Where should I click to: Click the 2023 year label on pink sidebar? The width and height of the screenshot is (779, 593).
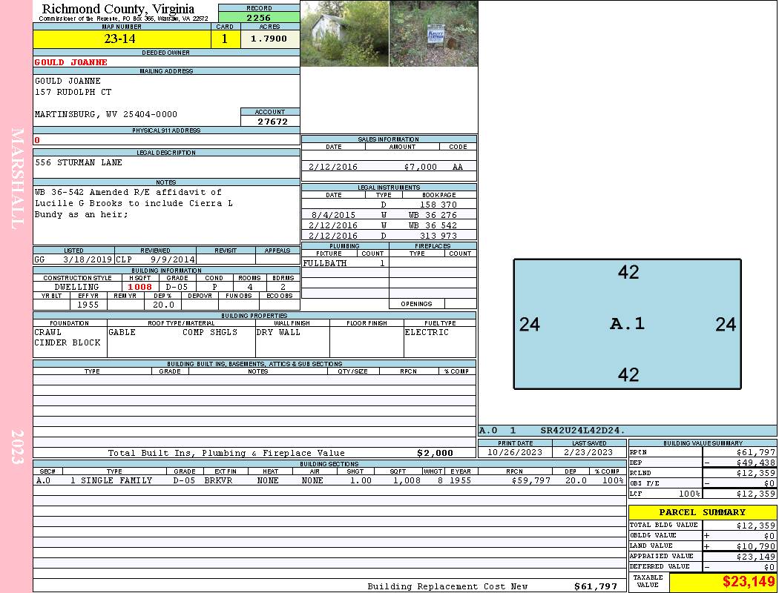click(x=17, y=447)
